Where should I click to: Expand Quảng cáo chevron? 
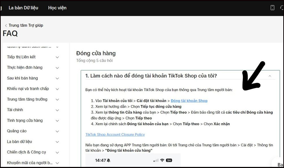[57, 131]
